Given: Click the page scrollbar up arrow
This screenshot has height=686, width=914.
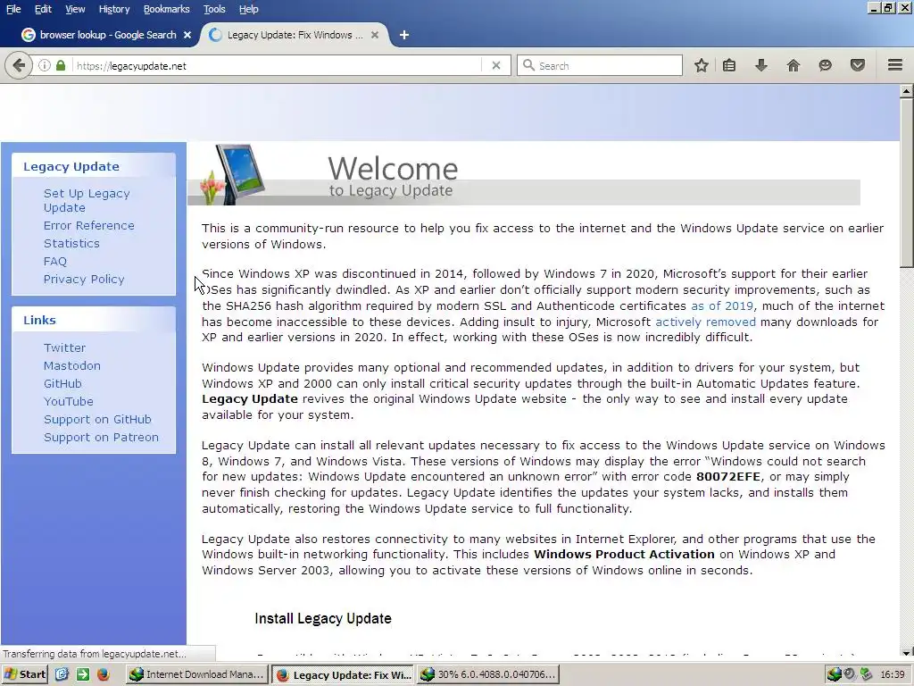Looking at the screenshot, I should pyautogui.click(x=907, y=91).
